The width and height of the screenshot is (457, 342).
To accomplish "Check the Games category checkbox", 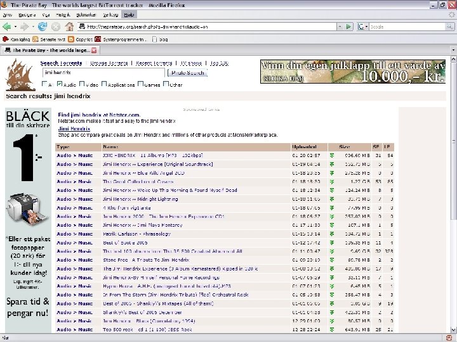I will [140, 84].
